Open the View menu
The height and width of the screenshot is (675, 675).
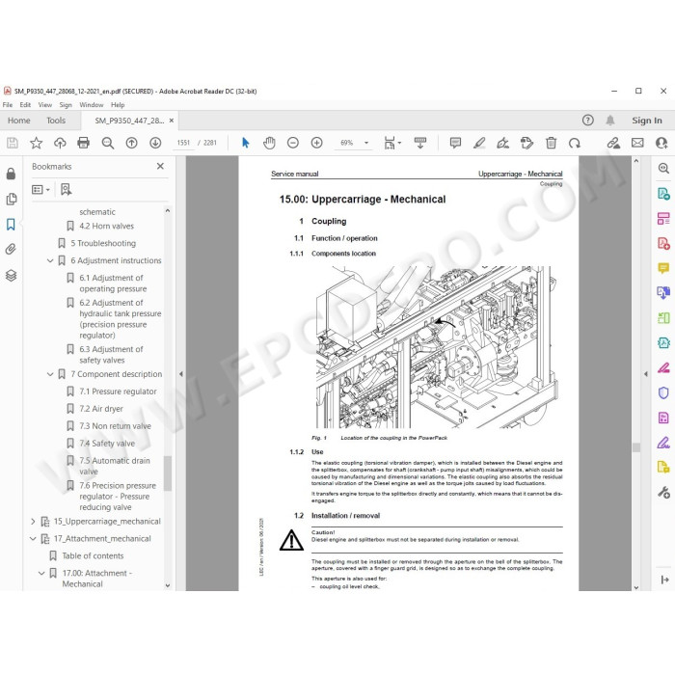(44, 104)
